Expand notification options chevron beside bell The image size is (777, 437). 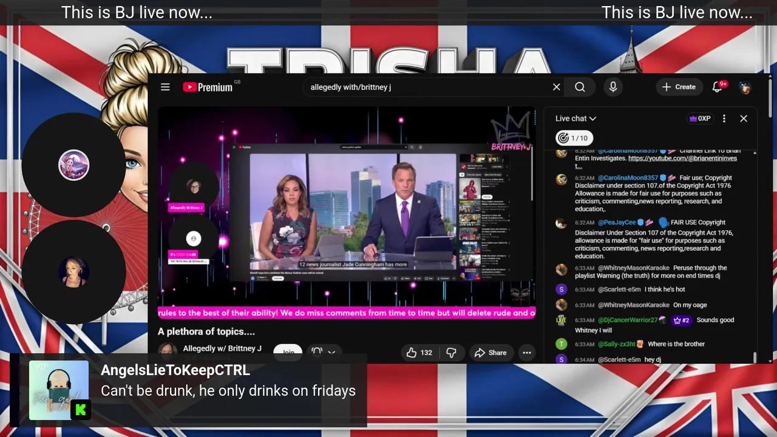click(331, 351)
